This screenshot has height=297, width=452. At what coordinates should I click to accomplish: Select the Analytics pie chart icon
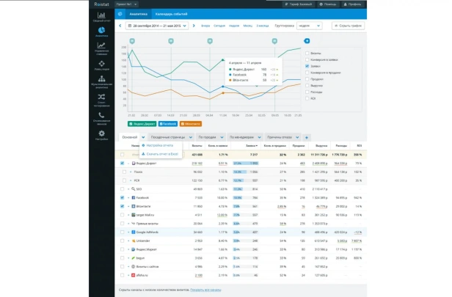[101, 30]
